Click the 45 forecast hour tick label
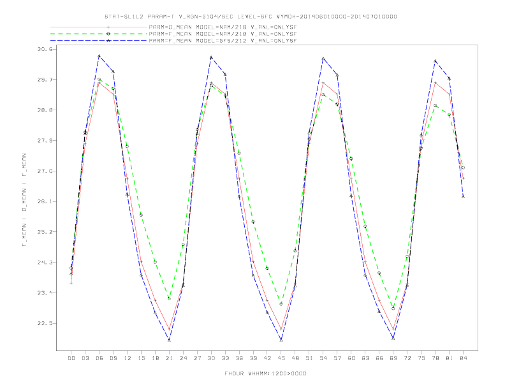 pyautogui.click(x=281, y=358)
